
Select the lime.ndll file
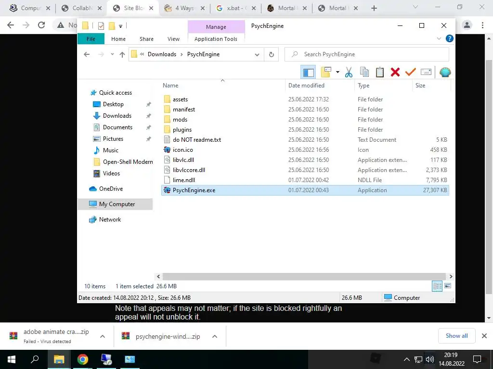(x=305, y=180)
